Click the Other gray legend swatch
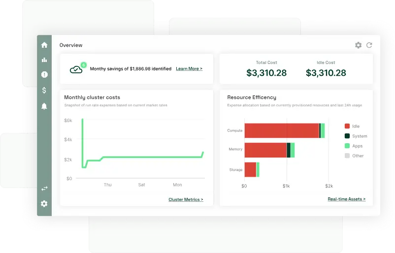Image resolution: width=395 pixels, height=253 pixels. point(347,156)
